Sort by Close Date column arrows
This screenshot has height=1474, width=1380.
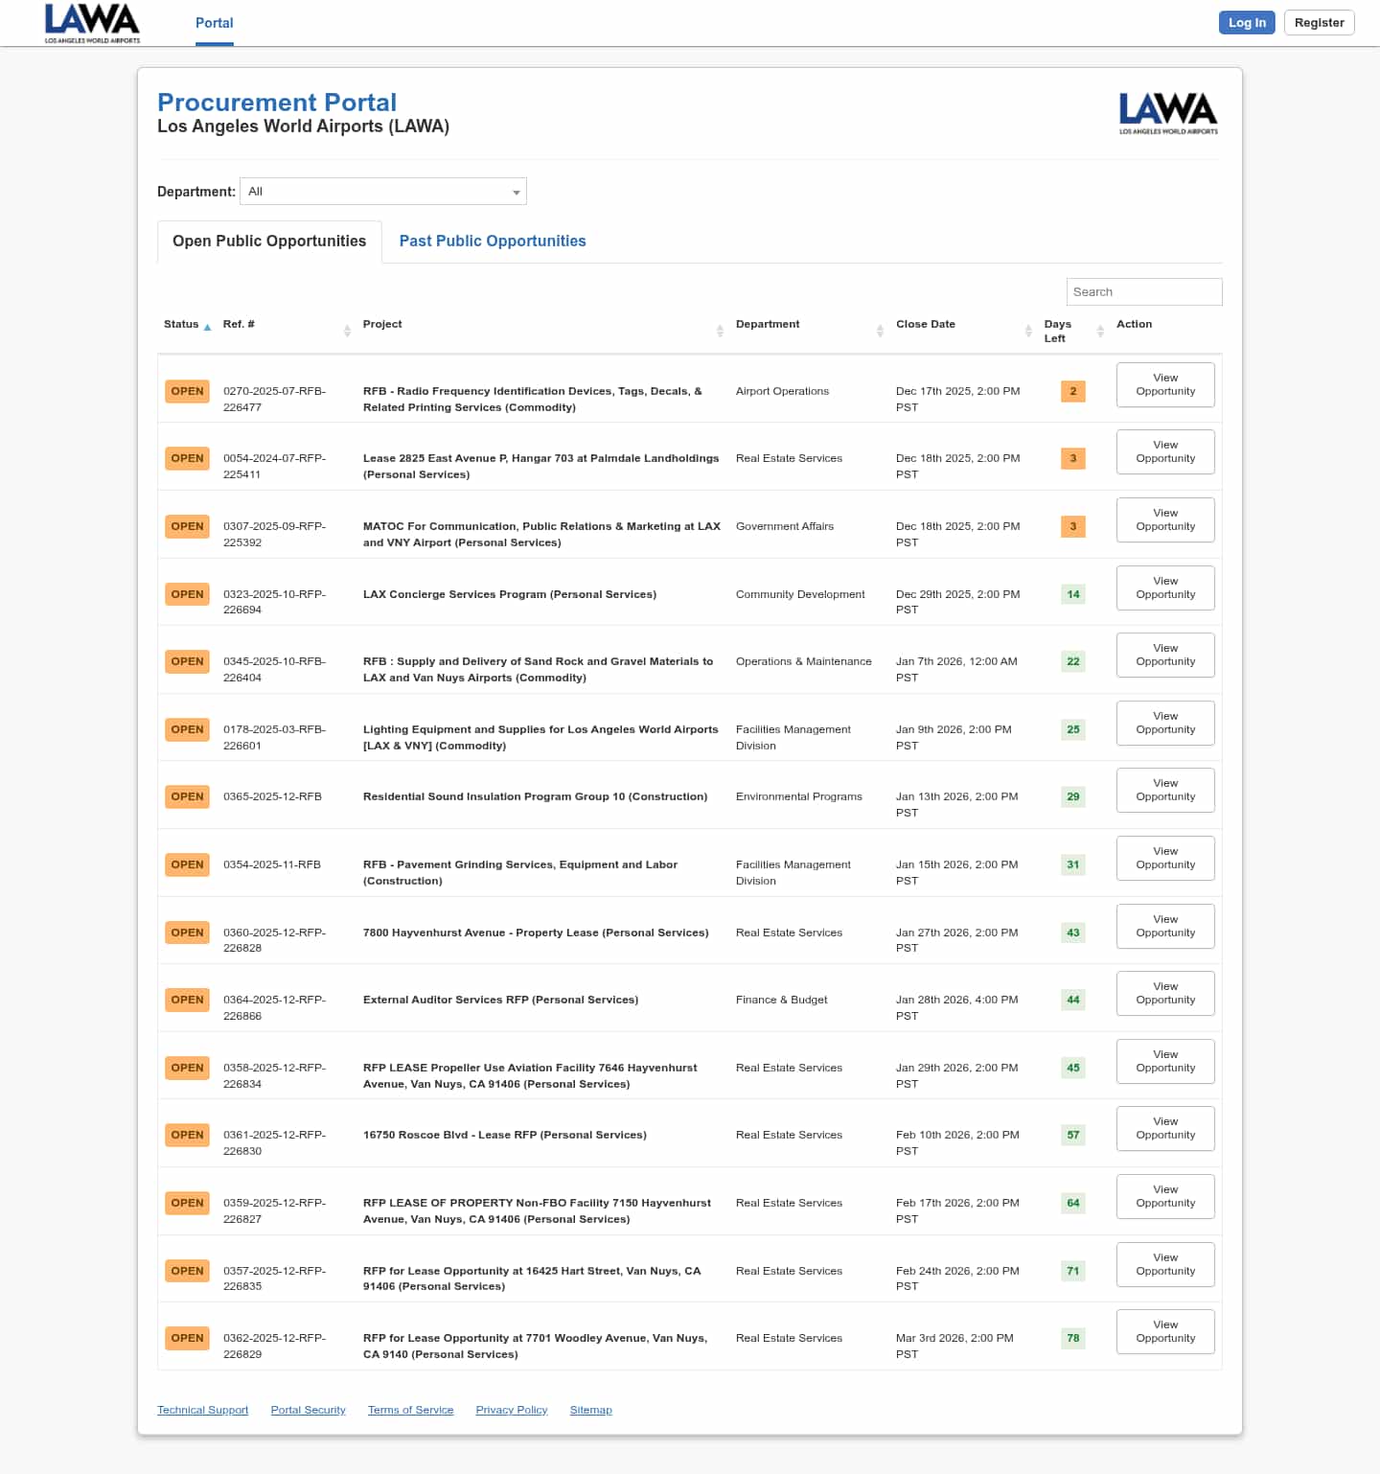(x=1028, y=331)
